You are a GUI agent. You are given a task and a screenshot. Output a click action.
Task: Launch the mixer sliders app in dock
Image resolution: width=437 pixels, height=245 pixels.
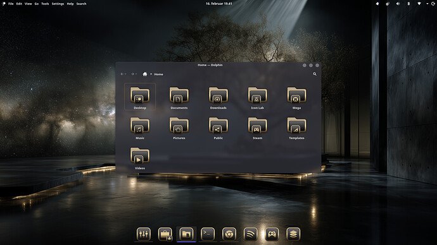coord(144,234)
